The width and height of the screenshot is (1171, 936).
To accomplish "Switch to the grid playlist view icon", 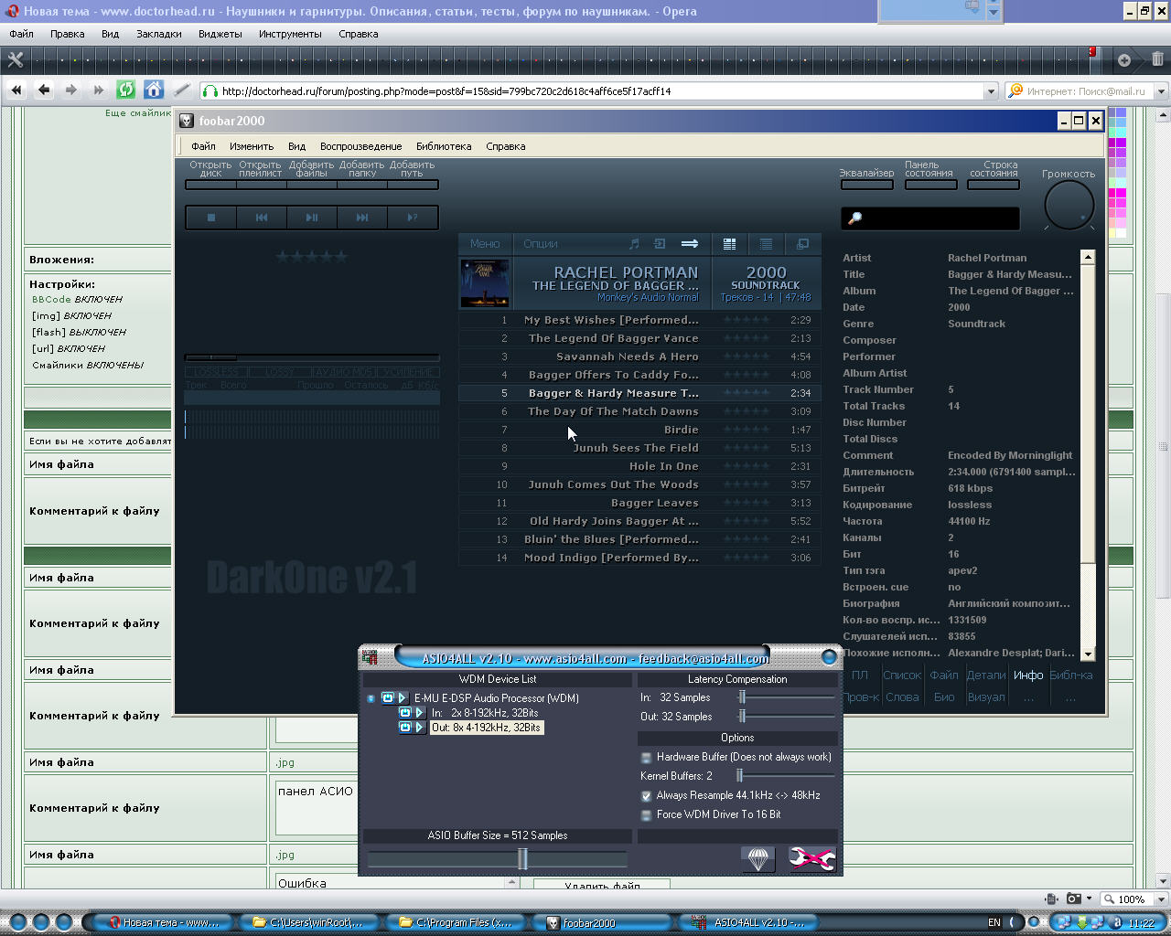I will 729,244.
